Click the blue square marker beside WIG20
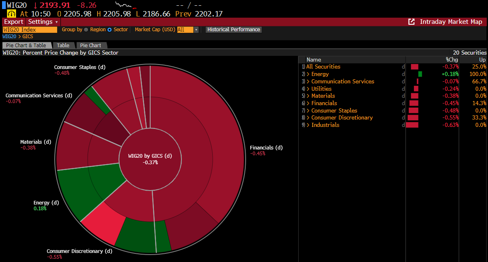 pyautogui.click(x=4, y=5)
